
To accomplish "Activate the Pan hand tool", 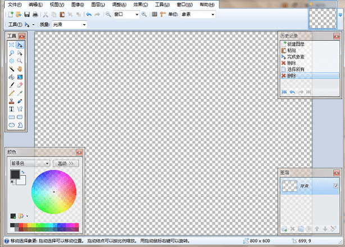I will click(x=20, y=68).
